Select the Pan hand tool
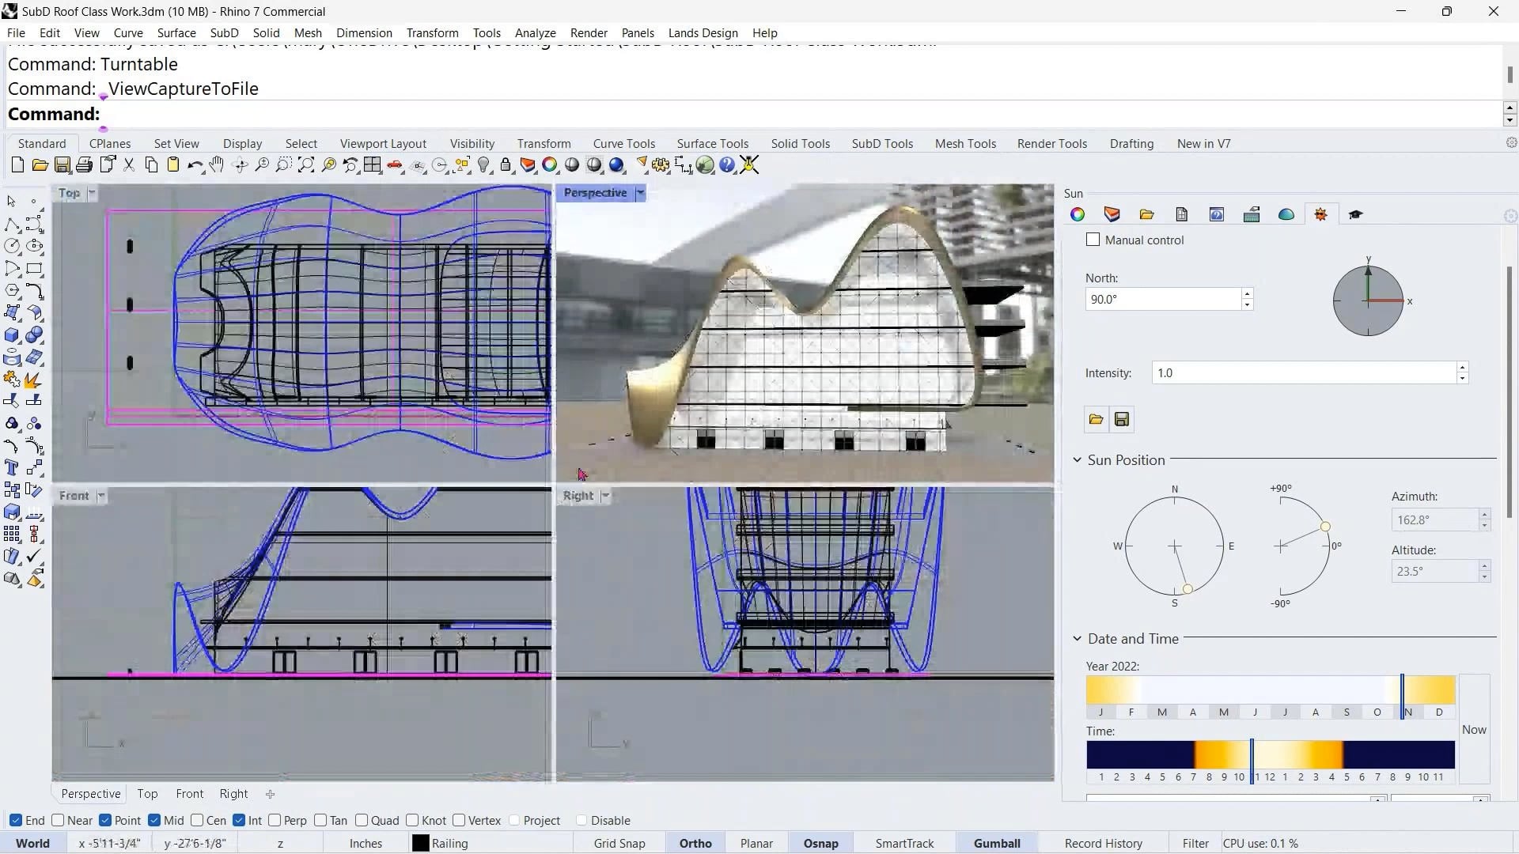This screenshot has height=854, width=1519. (217, 165)
